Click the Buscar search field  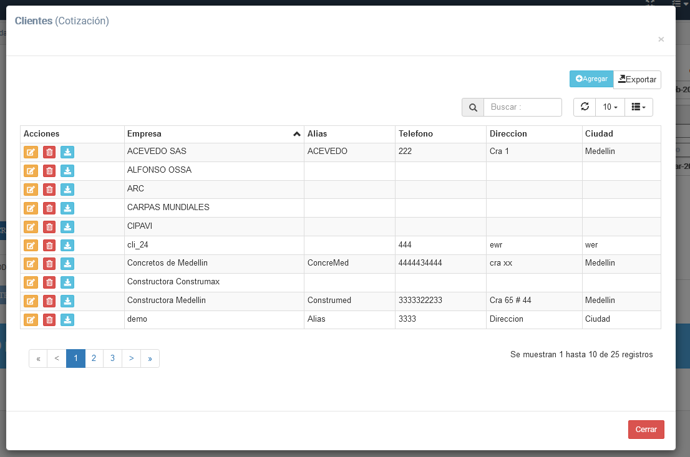click(x=523, y=107)
